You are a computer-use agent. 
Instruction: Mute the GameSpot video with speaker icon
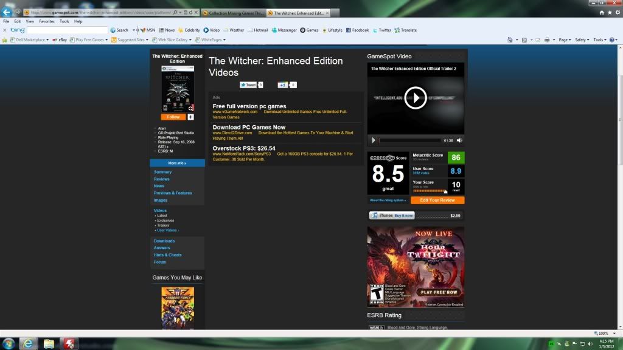[x=459, y=140]
